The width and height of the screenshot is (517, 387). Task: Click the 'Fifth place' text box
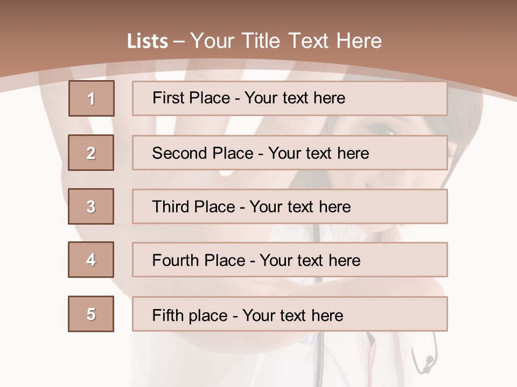click(290, 314)
